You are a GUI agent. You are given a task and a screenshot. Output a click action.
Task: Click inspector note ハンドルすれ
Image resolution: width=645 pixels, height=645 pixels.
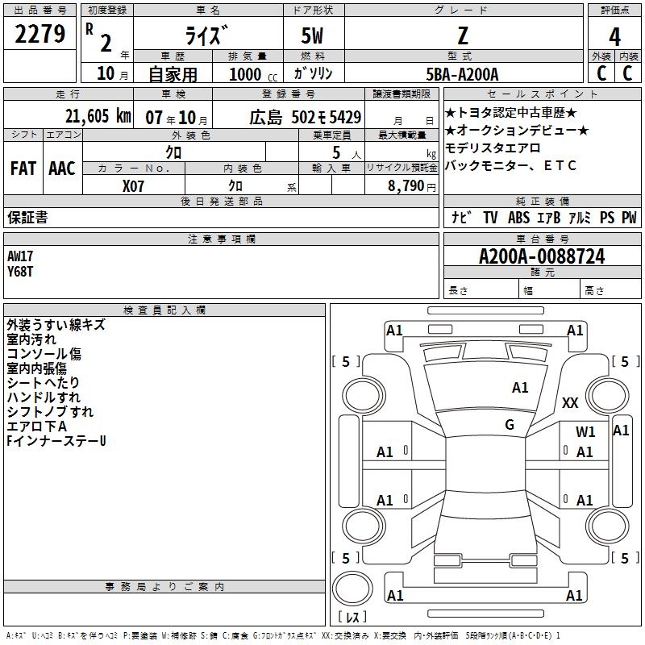pyautogui.click(x=44, y=397)
